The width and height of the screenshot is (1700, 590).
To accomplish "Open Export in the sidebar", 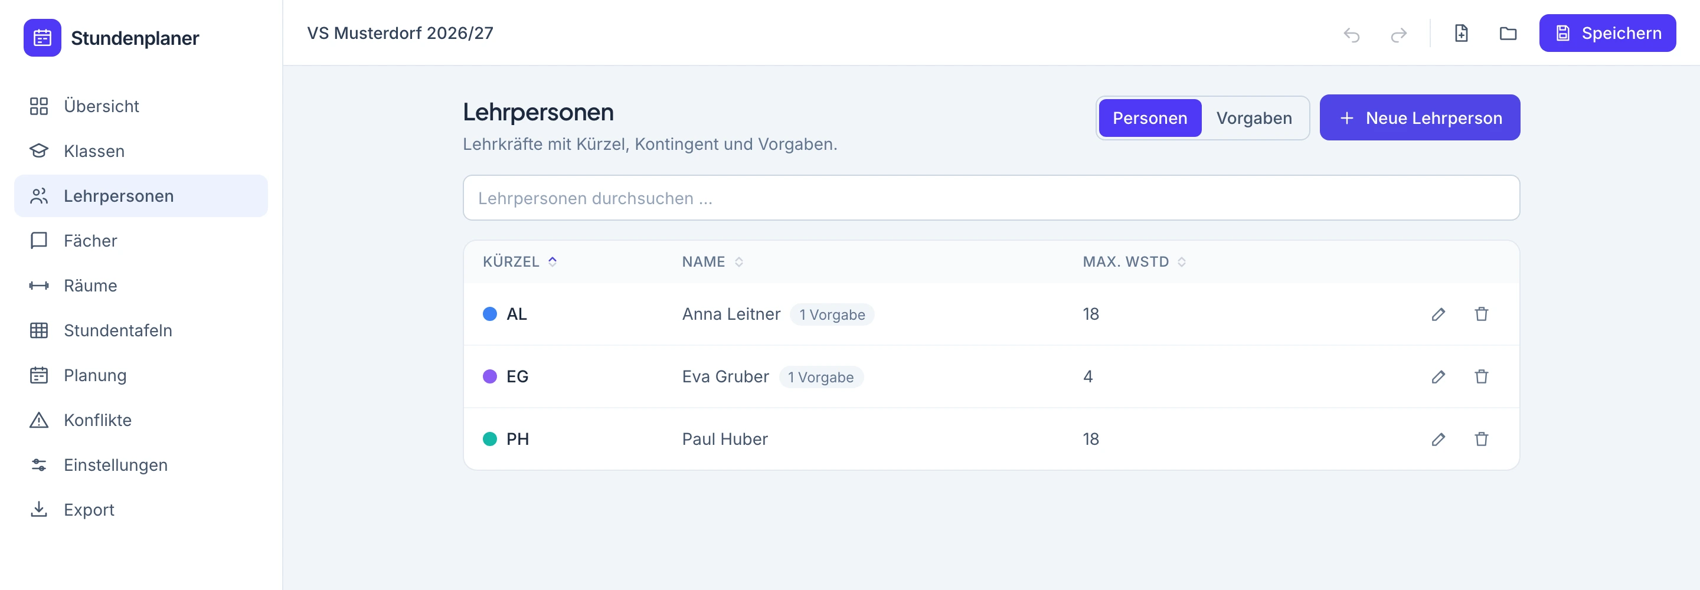I will [141, 510].
